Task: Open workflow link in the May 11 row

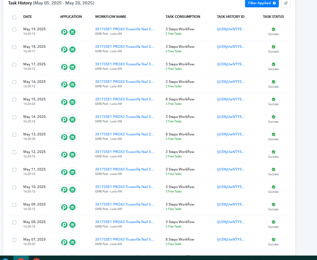Action: click(125, 169)
